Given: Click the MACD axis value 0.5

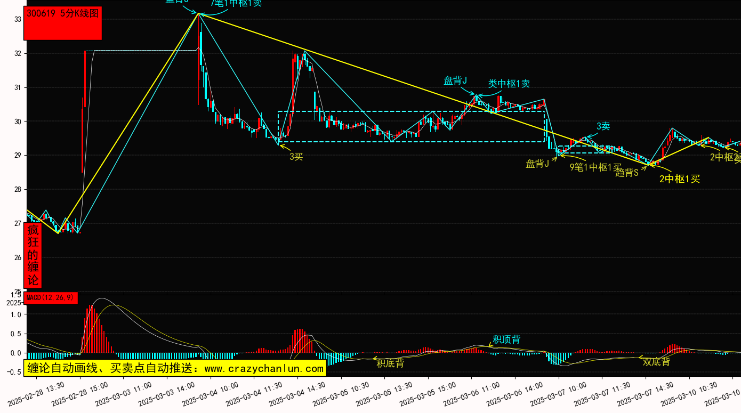Looking at the screenshot, I should tap(16, 334).
